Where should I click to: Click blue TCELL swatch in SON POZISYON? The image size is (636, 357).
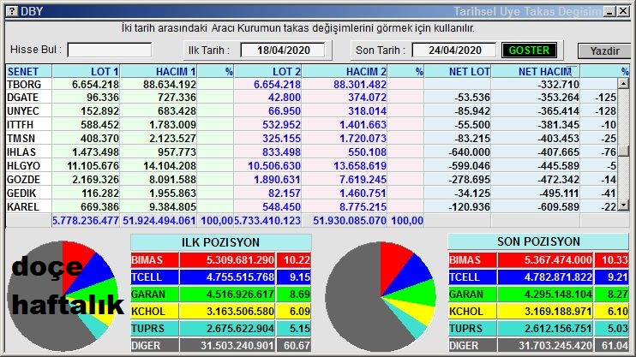click(472, 277)
